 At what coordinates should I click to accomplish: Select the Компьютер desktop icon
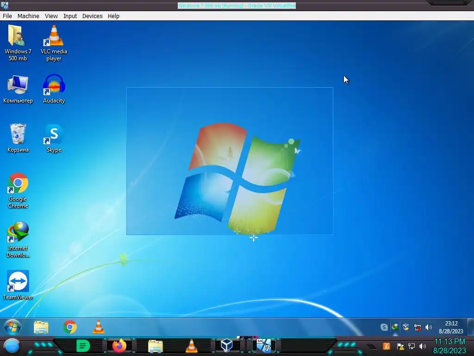pos(18,89)
